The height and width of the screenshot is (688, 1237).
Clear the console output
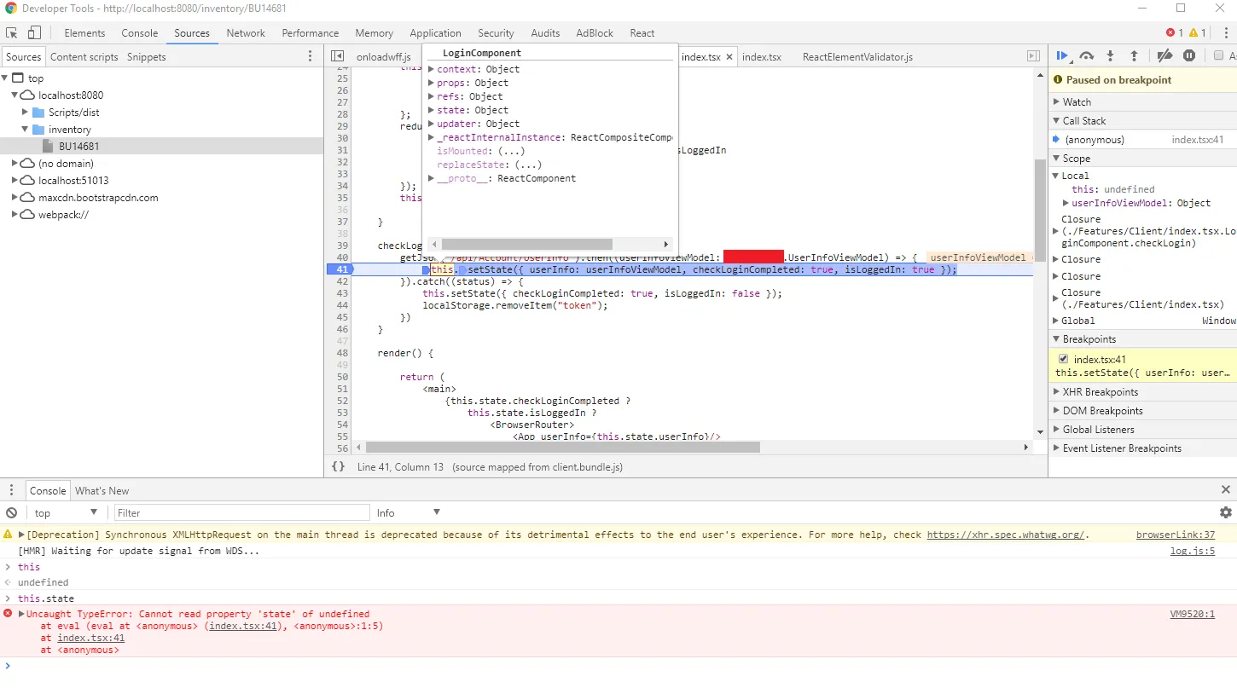(x=12, y=512)
